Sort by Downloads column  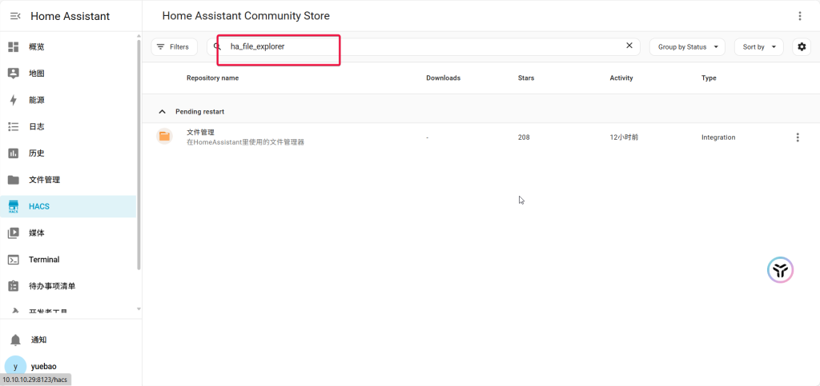coord(443,78)
